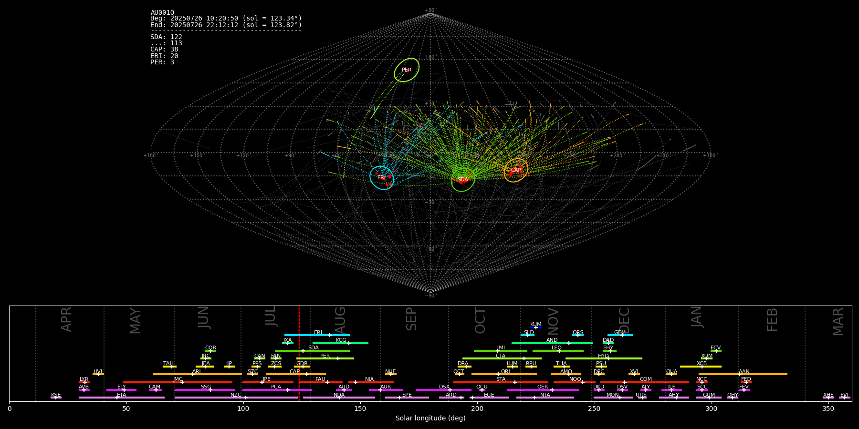Click the QUA shower marker in timeline
This screenshot has width=859, height=429.
tap(671, 374)
